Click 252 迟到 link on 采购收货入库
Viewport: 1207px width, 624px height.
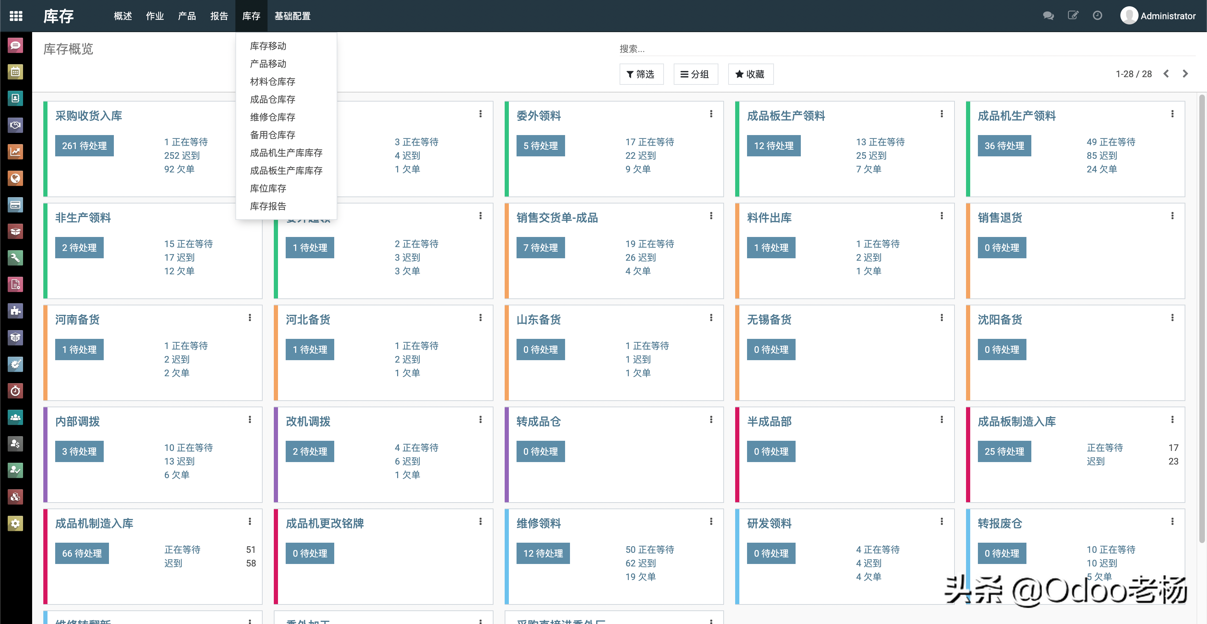pos(182,155)
